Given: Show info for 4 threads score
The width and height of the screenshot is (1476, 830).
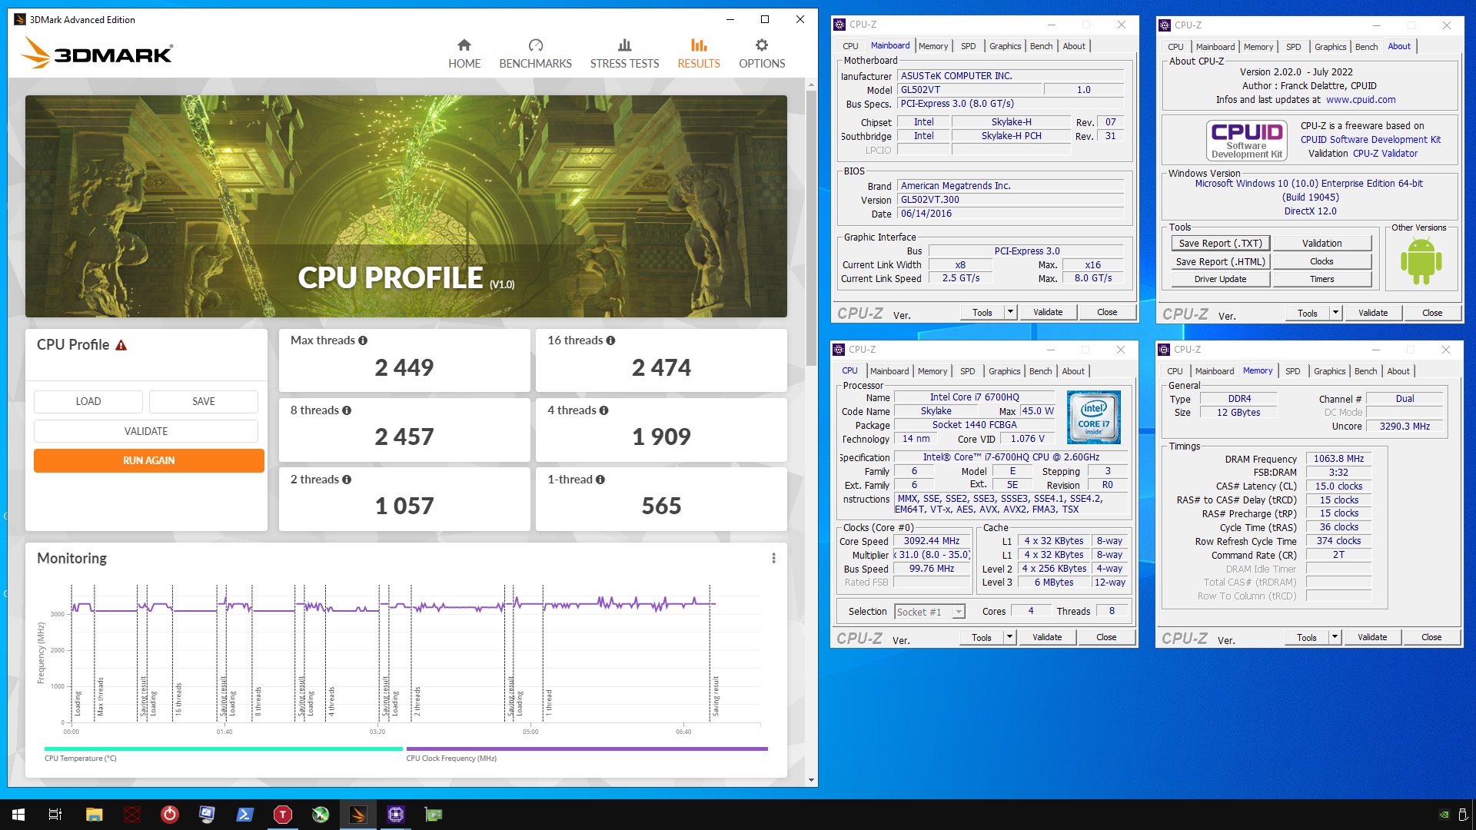Looking at the screenshot, I should [x=603, y=410].
